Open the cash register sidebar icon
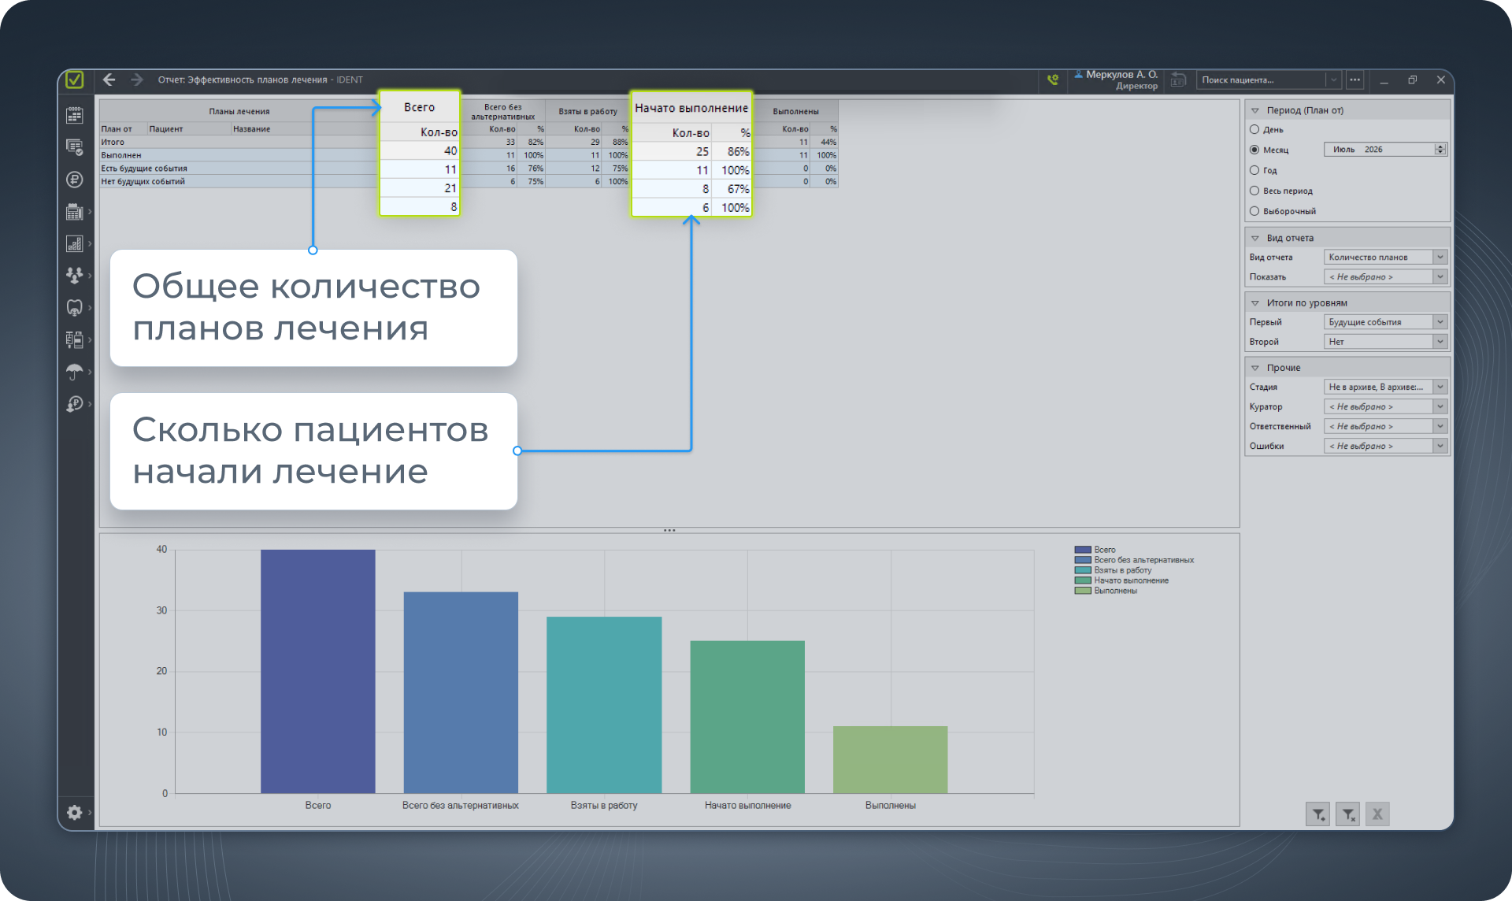Image resolution: width=1512 pixels, height=901 pixels. (x=75, y=212)
